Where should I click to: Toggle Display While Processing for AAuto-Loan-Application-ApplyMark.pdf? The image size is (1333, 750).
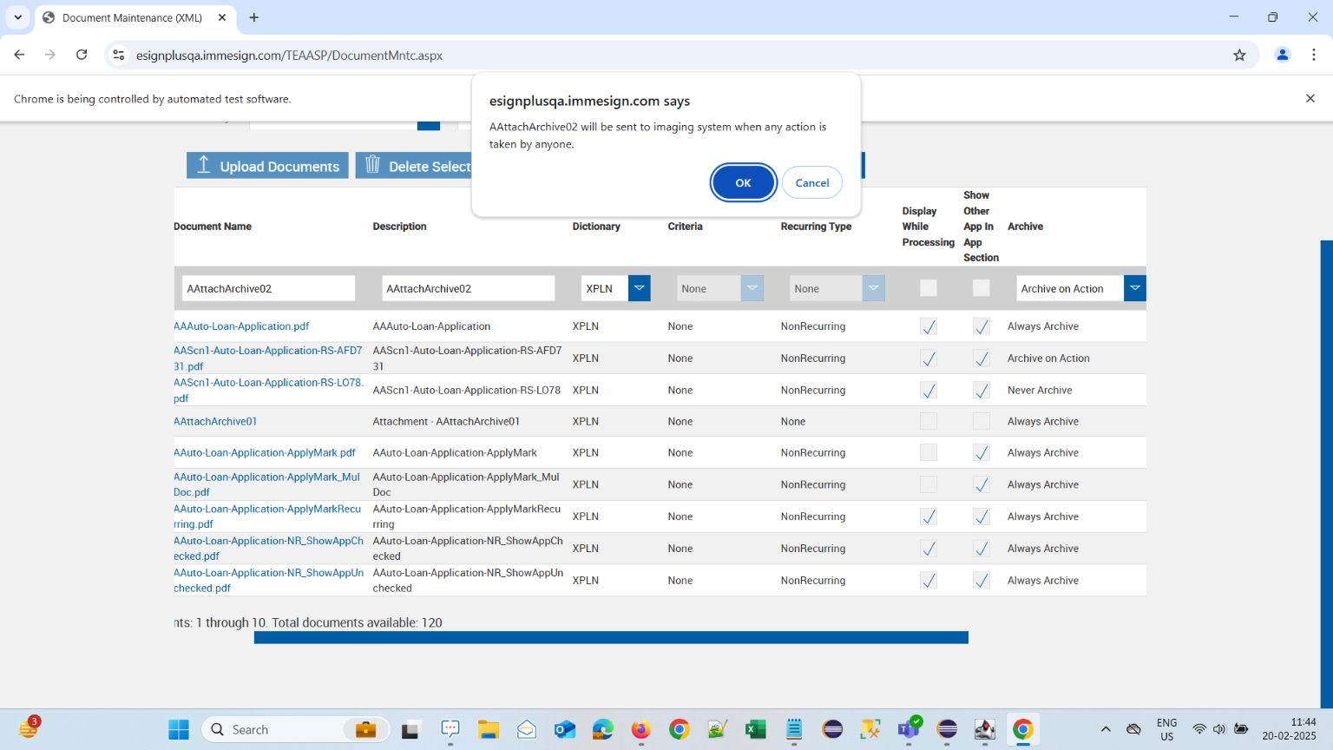pos(929,452)
